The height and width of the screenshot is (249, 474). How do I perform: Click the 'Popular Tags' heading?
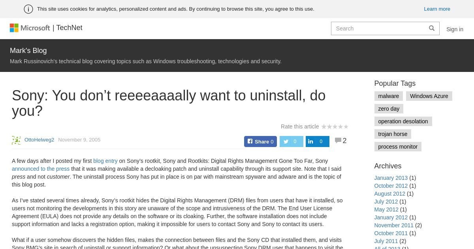[x=395, y=83]
